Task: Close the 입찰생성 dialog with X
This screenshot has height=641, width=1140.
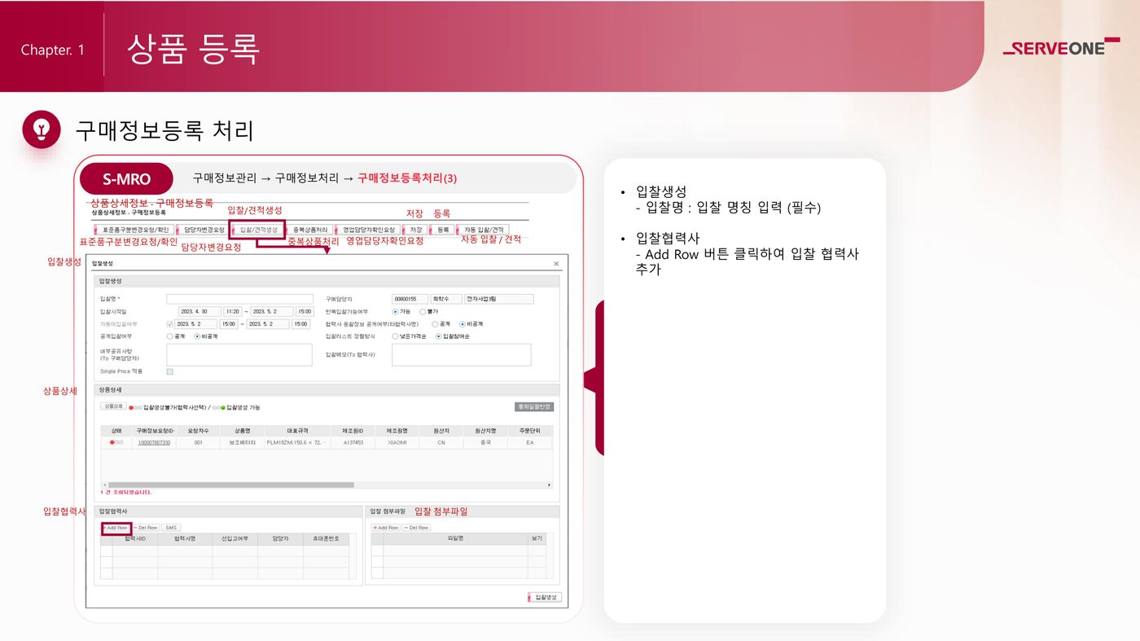Action: [x=557, y=264]
